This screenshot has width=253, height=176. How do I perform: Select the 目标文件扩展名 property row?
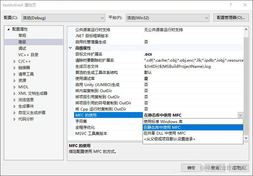(159, 54)
